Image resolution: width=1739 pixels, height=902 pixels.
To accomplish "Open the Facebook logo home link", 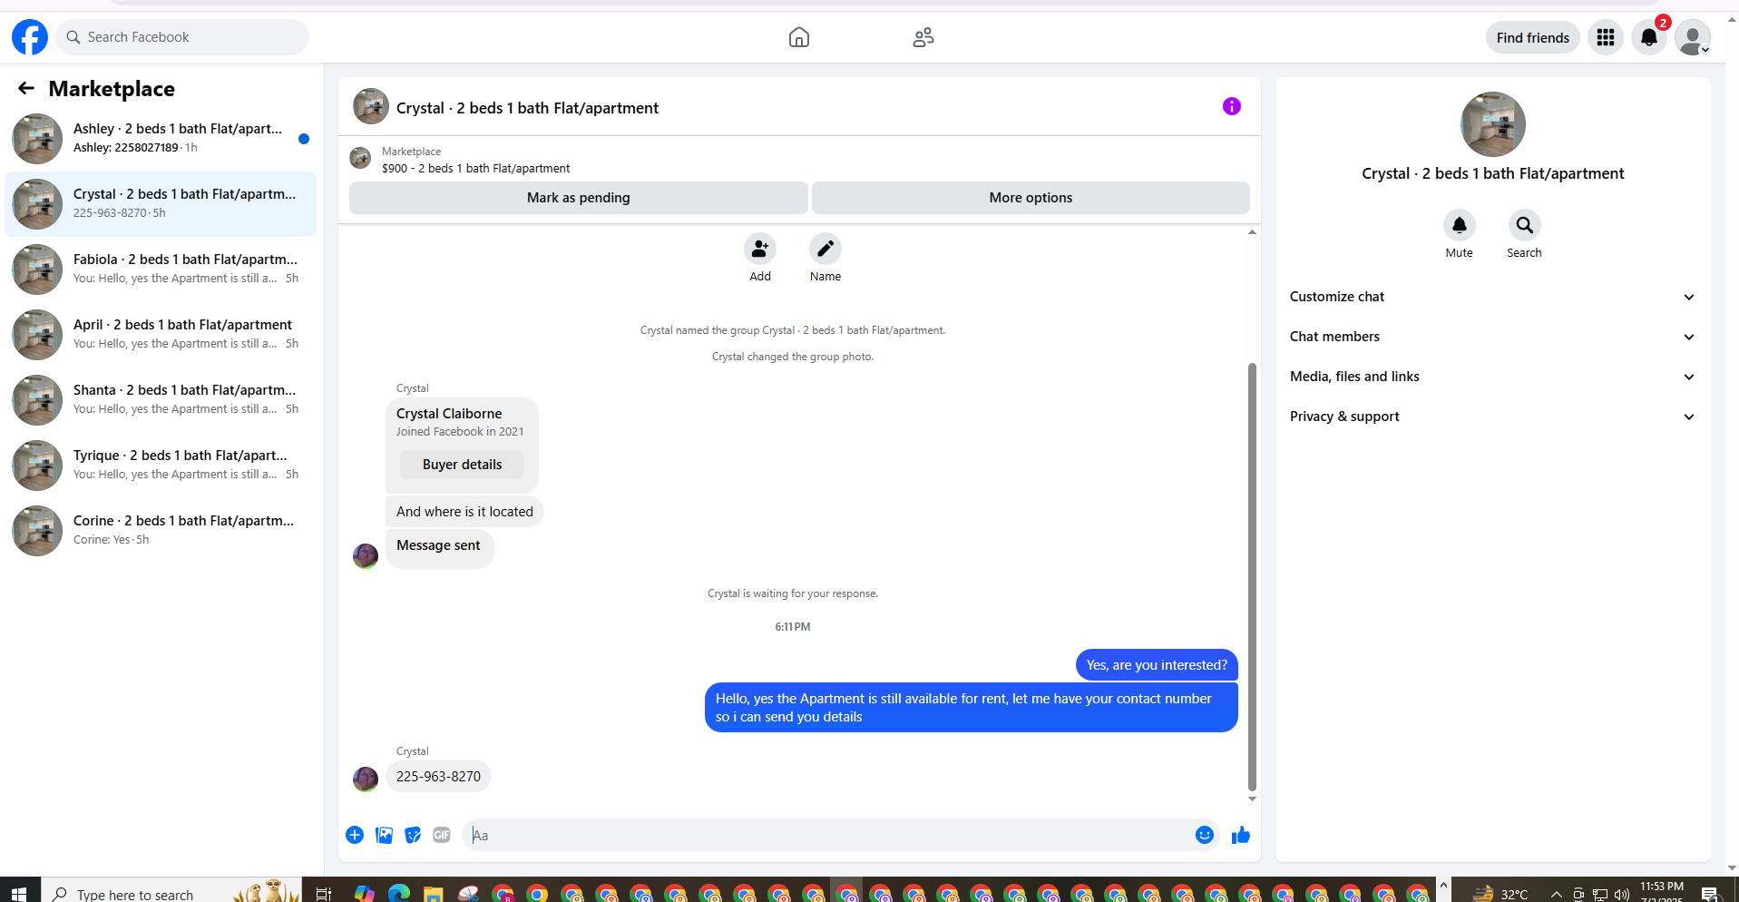I will pyautogui.click(x=30, y=37).
